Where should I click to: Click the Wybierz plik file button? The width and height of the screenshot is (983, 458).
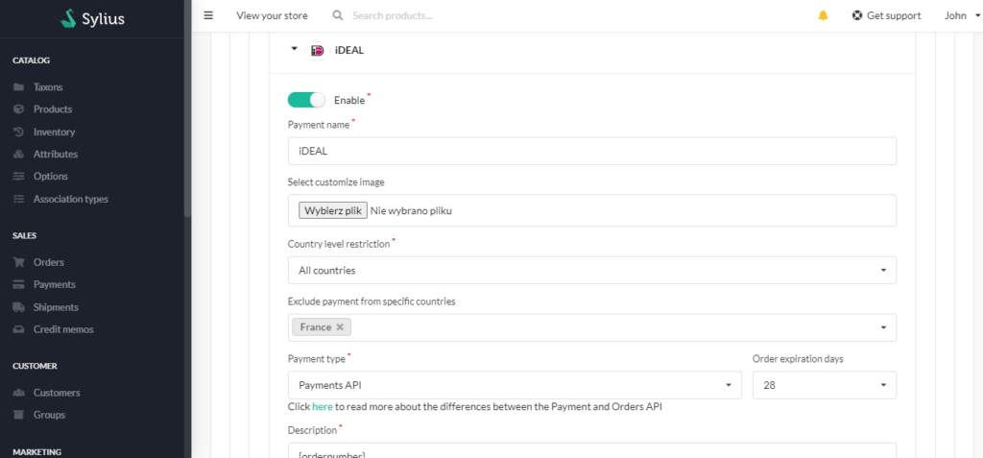[333, 211]
